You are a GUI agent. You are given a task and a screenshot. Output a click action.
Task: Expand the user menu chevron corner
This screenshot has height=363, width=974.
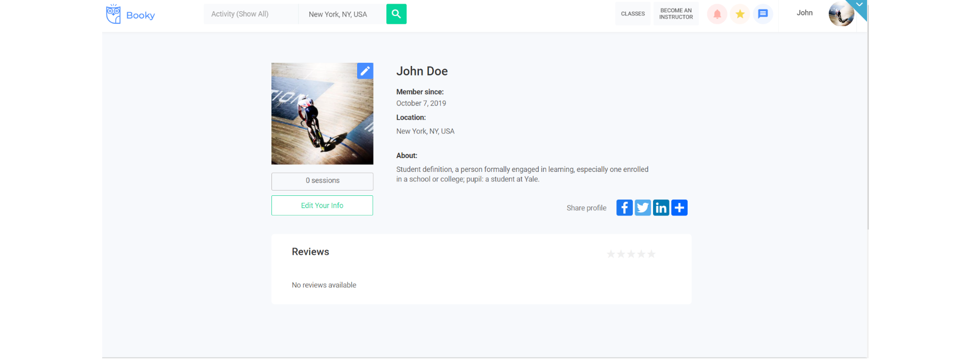859,5
